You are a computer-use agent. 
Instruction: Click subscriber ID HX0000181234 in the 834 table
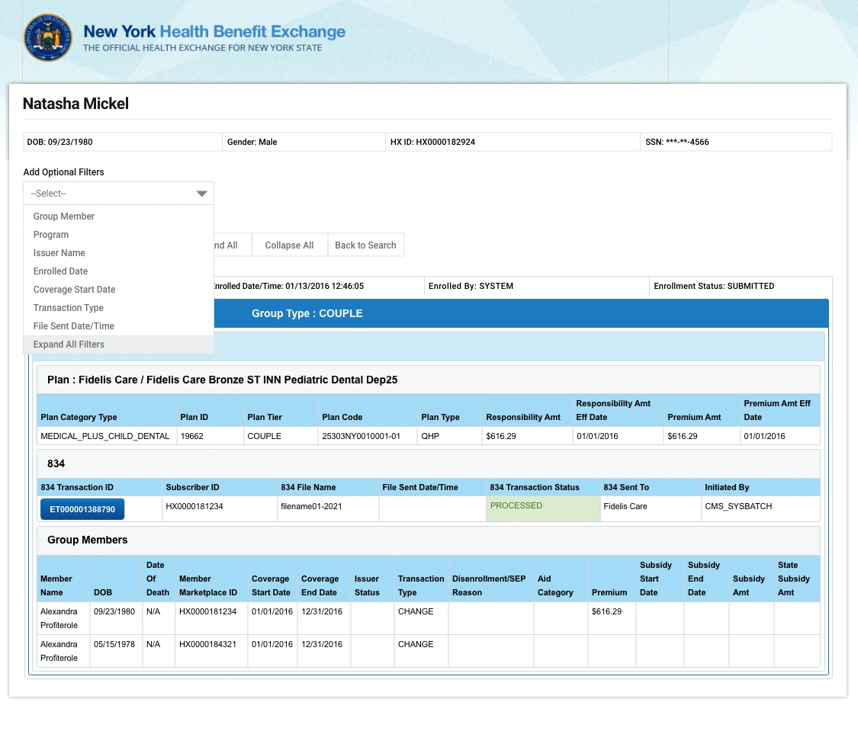click(195, 505)
